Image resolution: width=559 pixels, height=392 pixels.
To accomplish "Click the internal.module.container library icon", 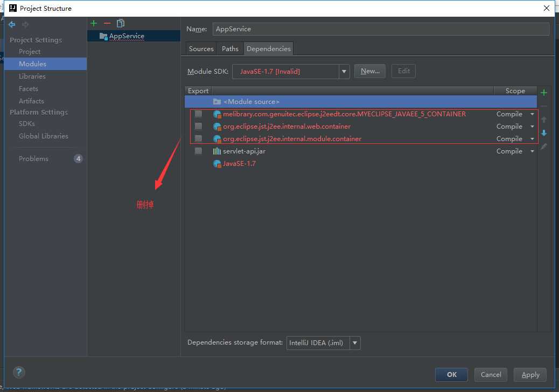I will 216,139.
